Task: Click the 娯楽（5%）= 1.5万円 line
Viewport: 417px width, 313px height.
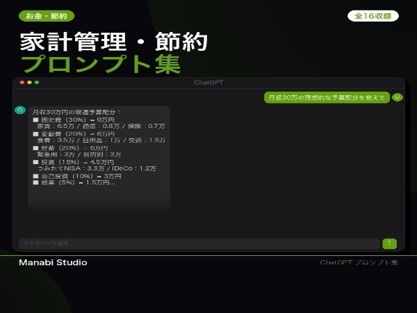Action: [74, 182]
